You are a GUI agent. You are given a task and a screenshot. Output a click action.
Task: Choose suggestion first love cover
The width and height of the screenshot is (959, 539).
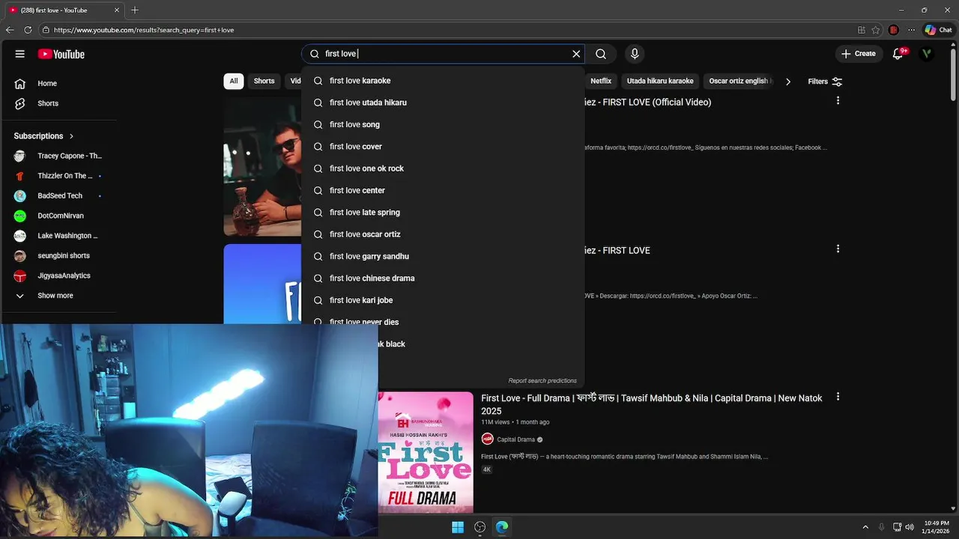[443, 147]
